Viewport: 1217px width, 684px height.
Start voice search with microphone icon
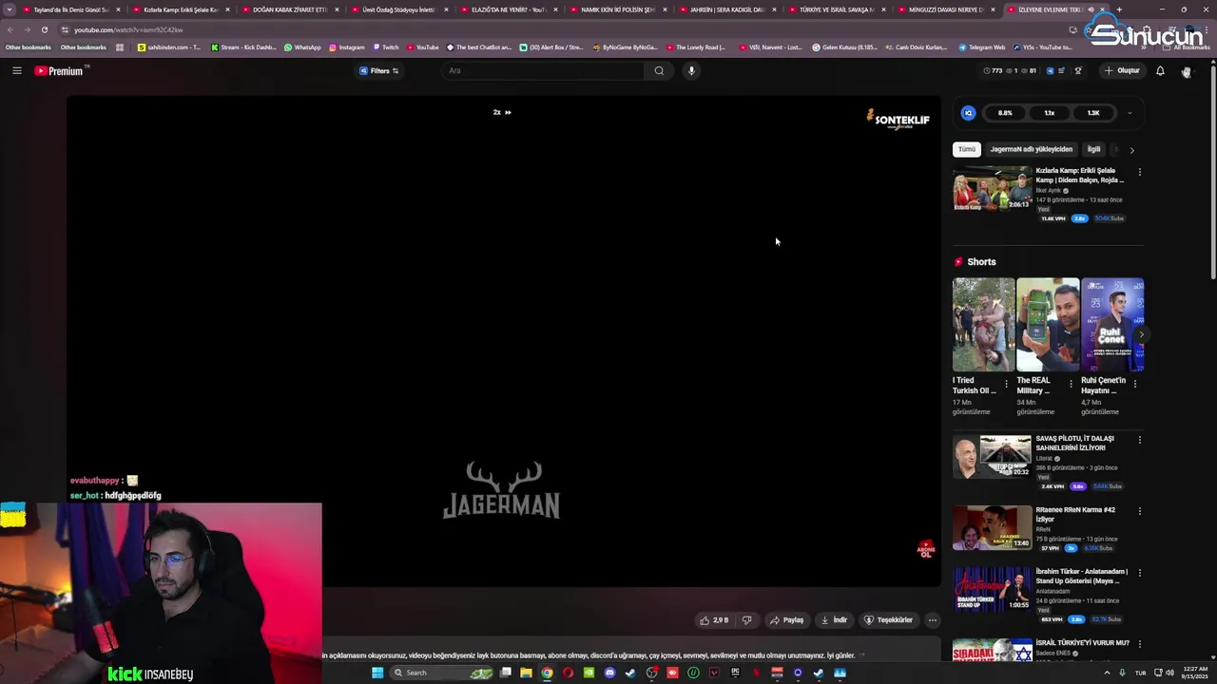(691, 70)
